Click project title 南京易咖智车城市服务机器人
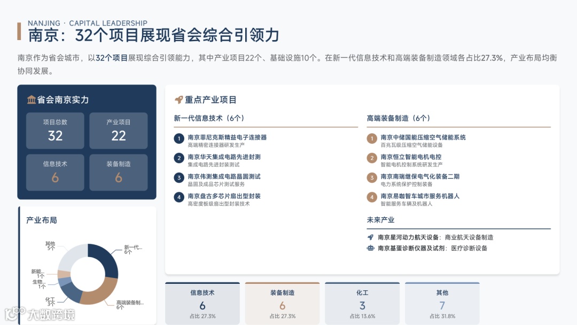The height and width of the screenshot is (325, 577). 420,196
